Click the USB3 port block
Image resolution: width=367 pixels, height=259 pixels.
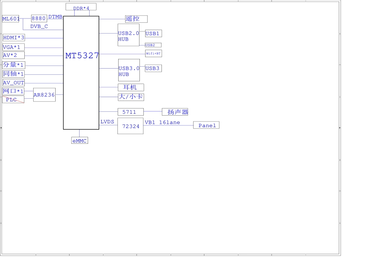(x=153, y=68)
